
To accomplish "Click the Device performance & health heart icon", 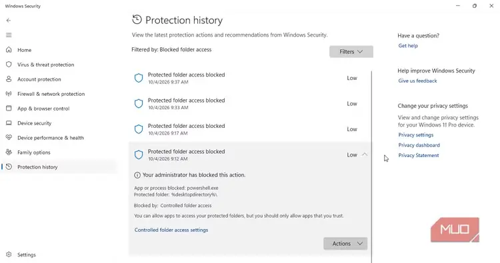I will tap(9, 138).
